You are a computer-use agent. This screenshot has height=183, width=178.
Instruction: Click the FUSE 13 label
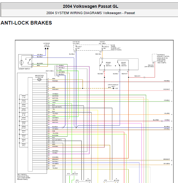click(106, 47)
